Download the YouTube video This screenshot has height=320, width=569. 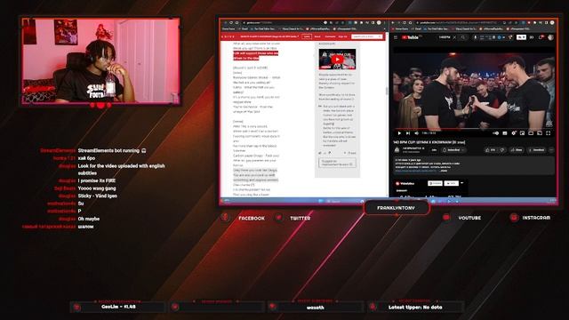coord(536,150)
